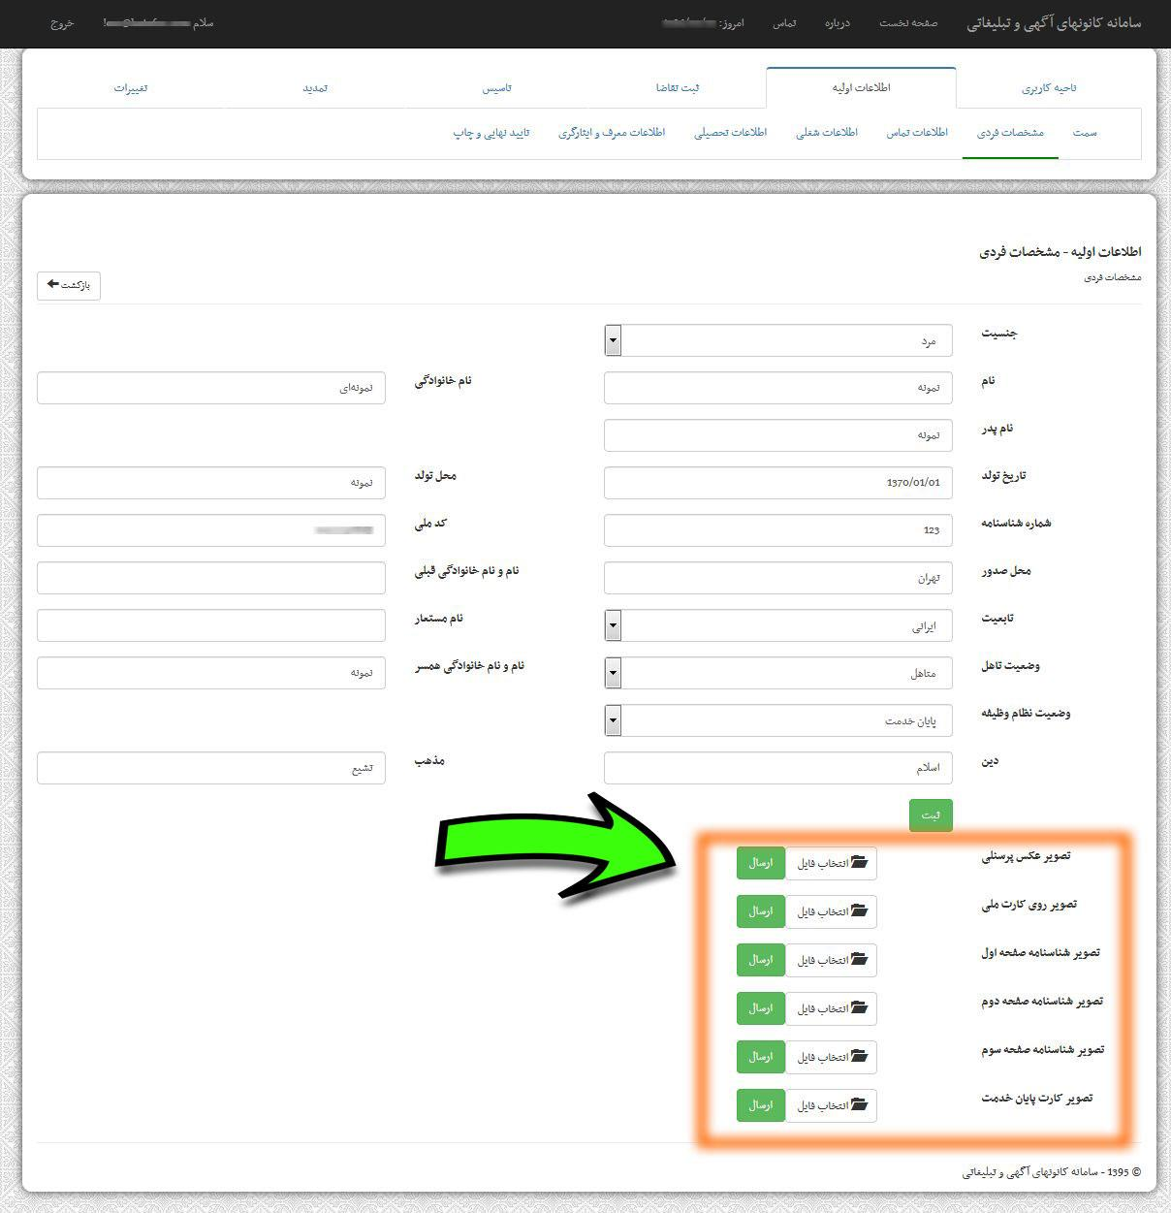This screenshot has height=1213, width=1171.
Task: Click into the نام پدر input field
Action: pos(777,435)
